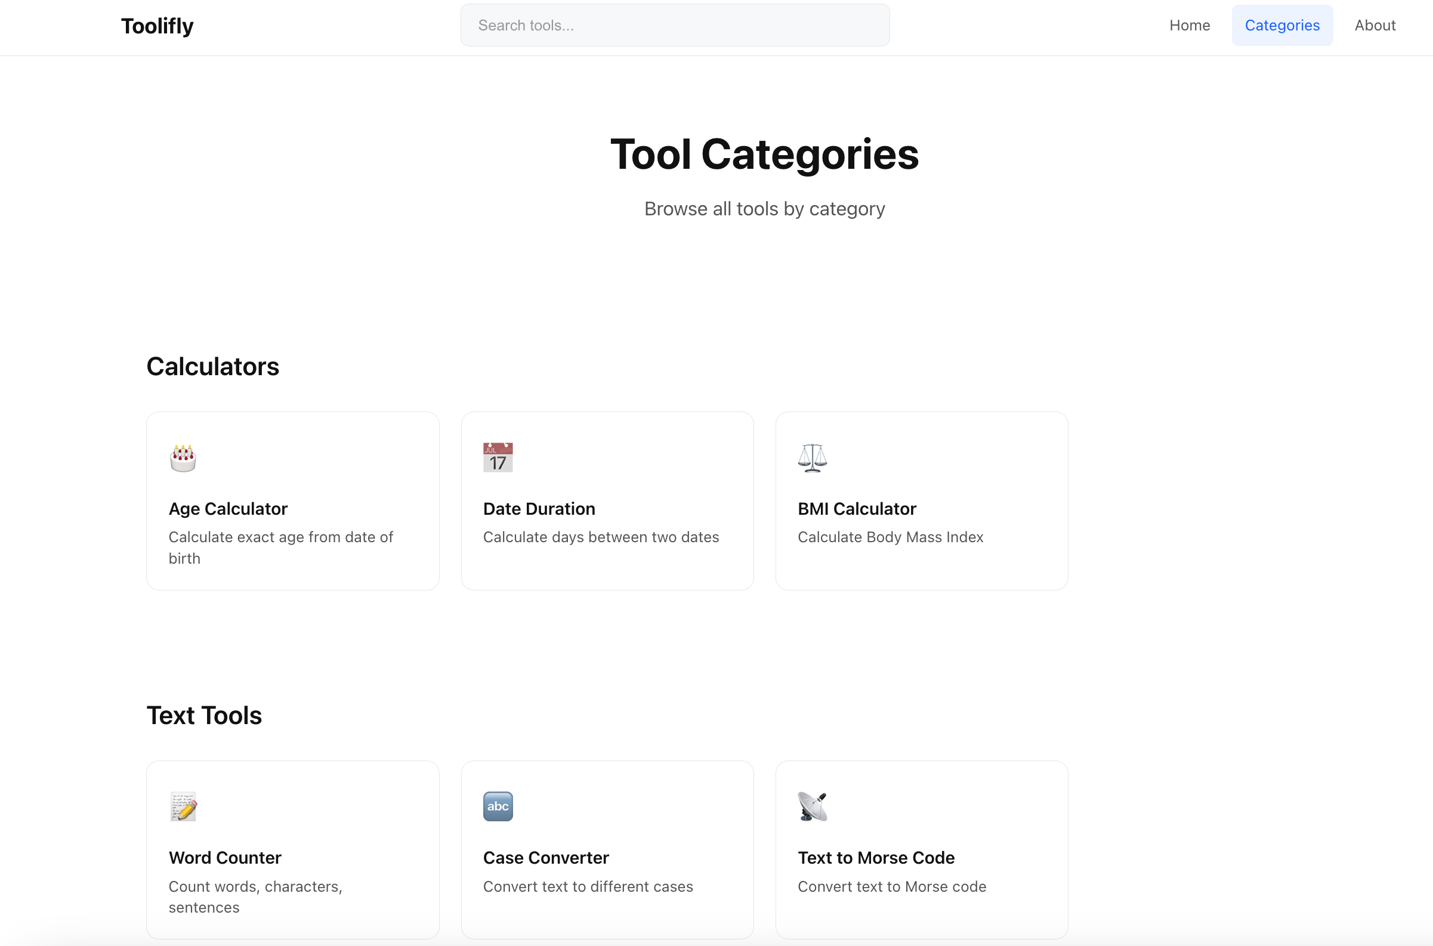1433x946 pixels.
Task: Click 'Calculate exact age from date of birth' text
Action: (280, 548)
